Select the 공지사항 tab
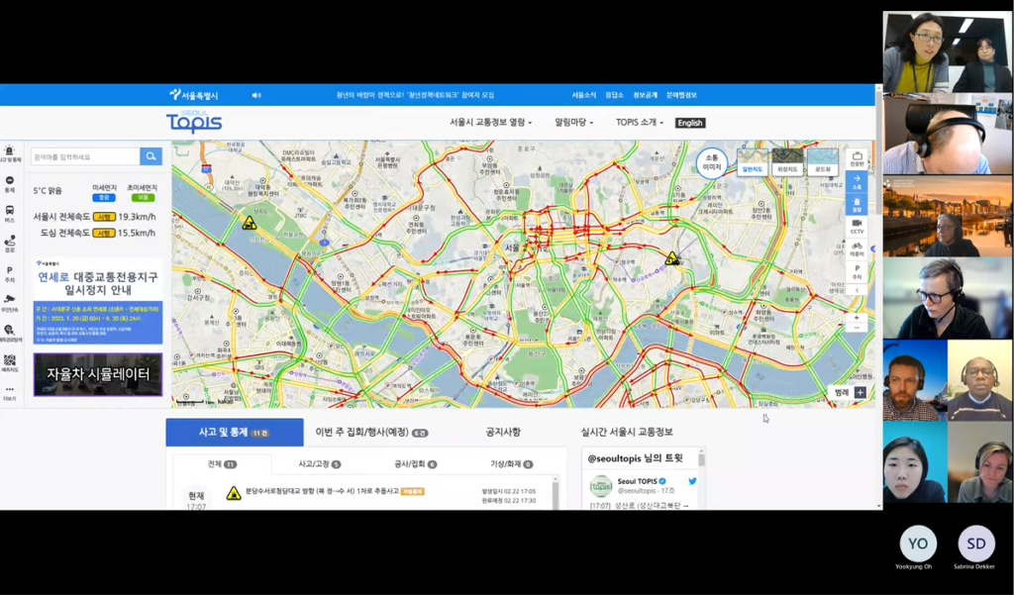The width and height of the screenshot is (1014, 595). (x=503, y=432)
